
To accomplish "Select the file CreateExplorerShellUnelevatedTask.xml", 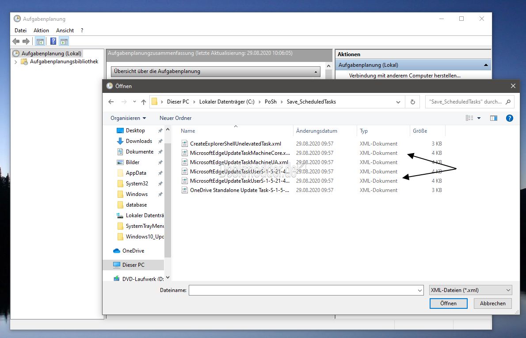I will [236, 144].
